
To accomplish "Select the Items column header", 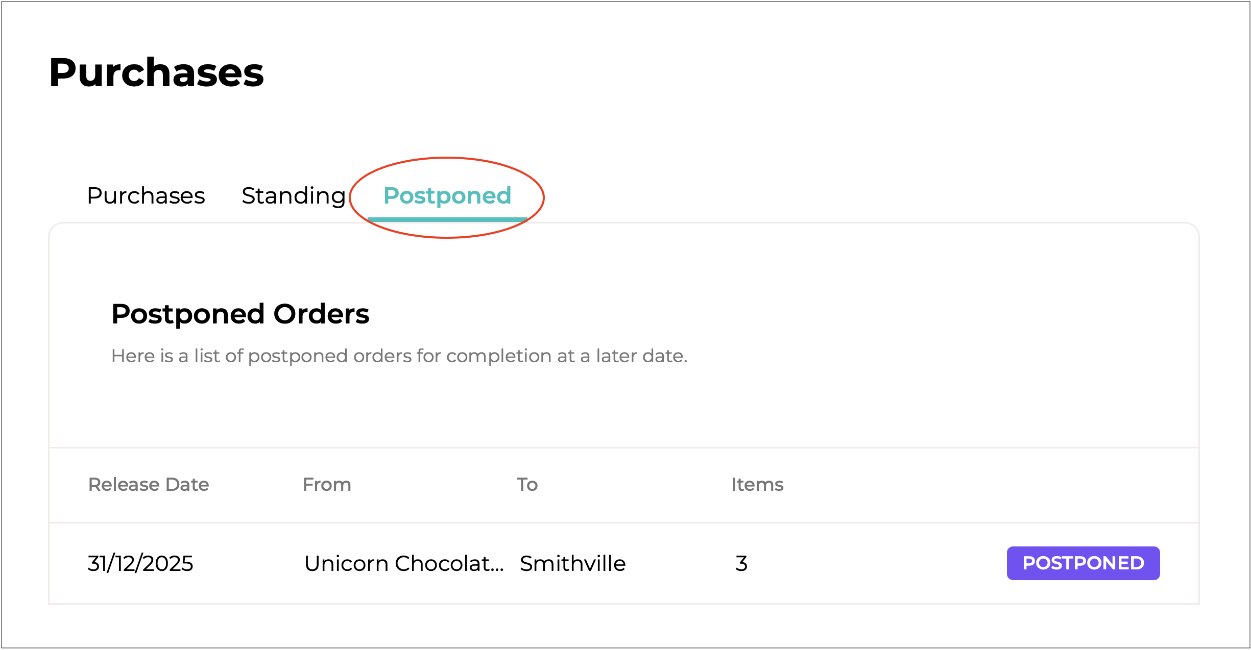I will coord(757,485).
